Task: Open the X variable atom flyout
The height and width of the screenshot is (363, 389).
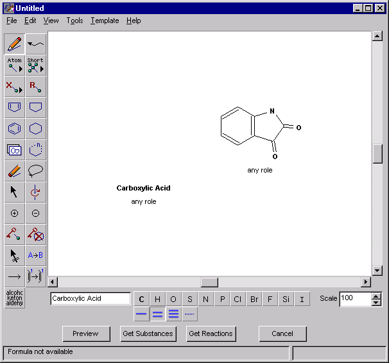Action: pyautogui.click(x=14, y=87)
